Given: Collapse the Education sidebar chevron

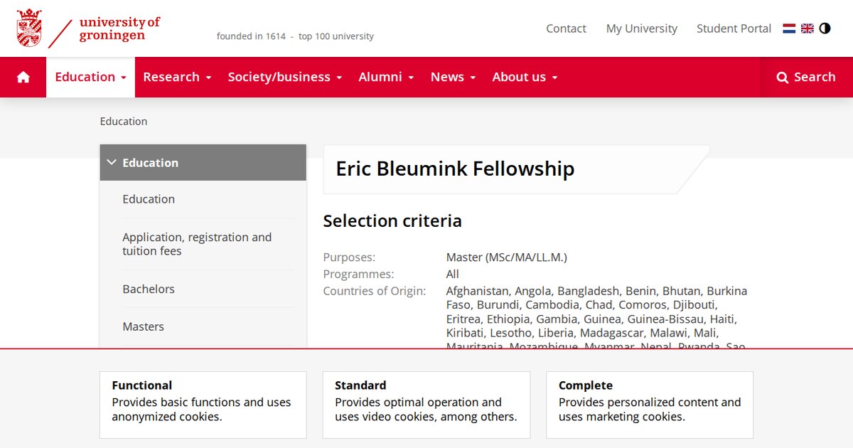Looking at the screenshot, I should point(112,162).
